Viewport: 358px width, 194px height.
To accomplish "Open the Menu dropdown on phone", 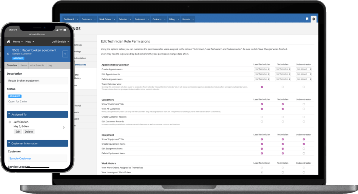I will (18, 42).
